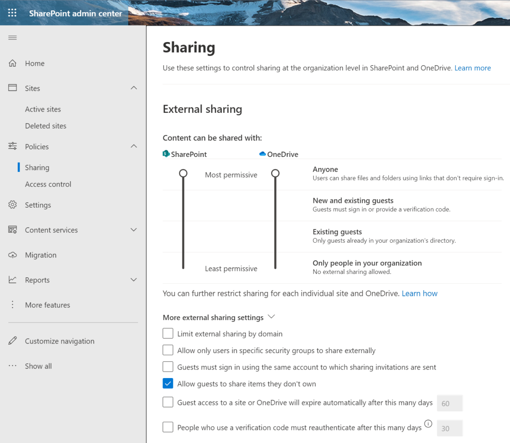Collapse the navigation with the hamburger icon
Screen dimensions: 510x443
pos(12,37)
